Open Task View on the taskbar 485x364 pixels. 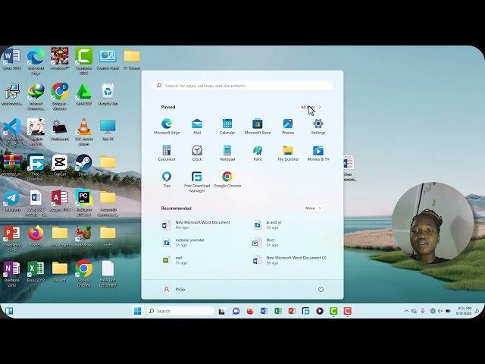click(222, 311)
